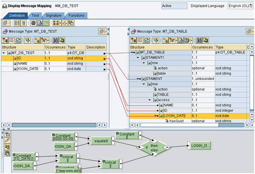The width and height of the screenshot is (255, 174).
Task: Collapse the access node in target structure
Action: pos(149,100)
